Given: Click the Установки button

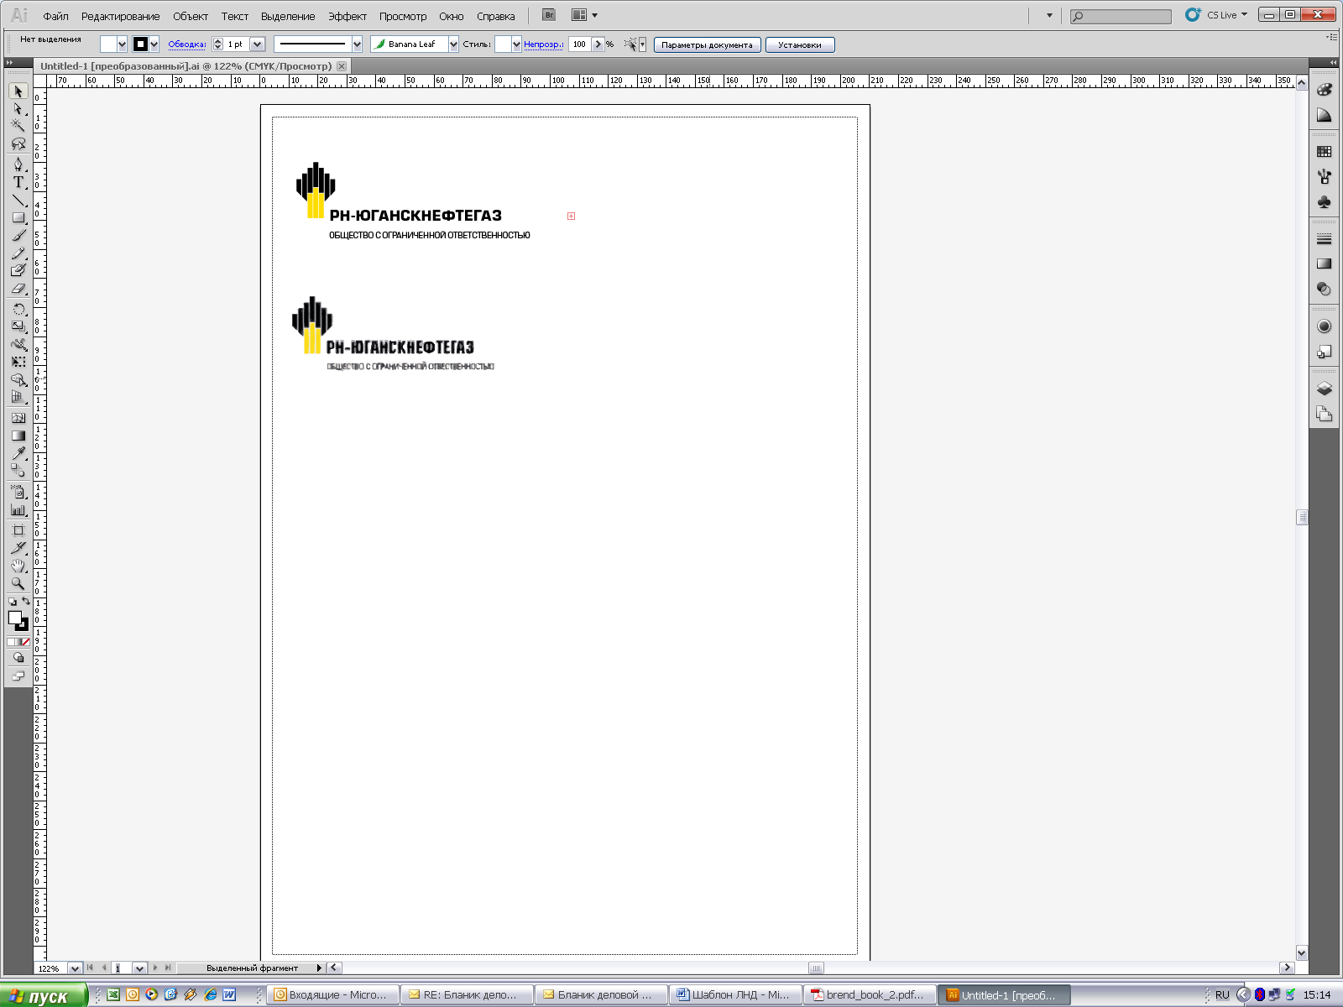Looking at the screenshot, I should (x=800, y=44).
